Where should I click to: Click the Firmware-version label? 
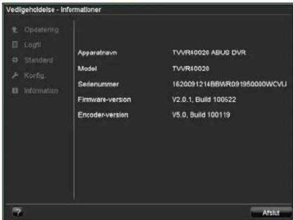104,99
